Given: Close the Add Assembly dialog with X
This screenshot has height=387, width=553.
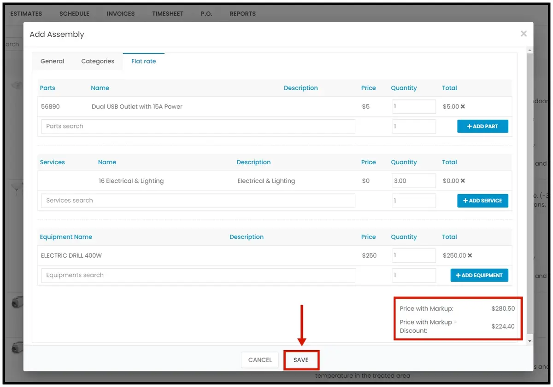Looking at the screenshot, I should (524, 34).
